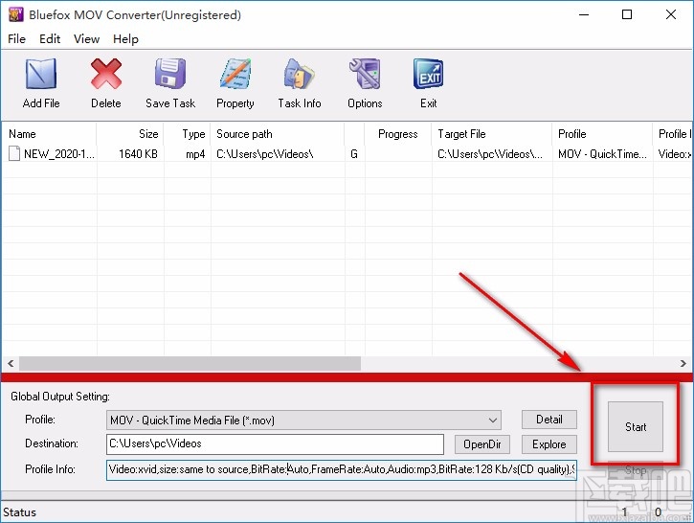Click the G cell in file row

(354, 153)
